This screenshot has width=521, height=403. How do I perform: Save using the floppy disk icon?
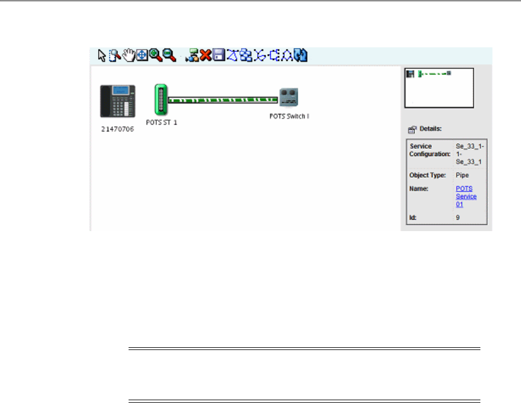click(219, 55)
